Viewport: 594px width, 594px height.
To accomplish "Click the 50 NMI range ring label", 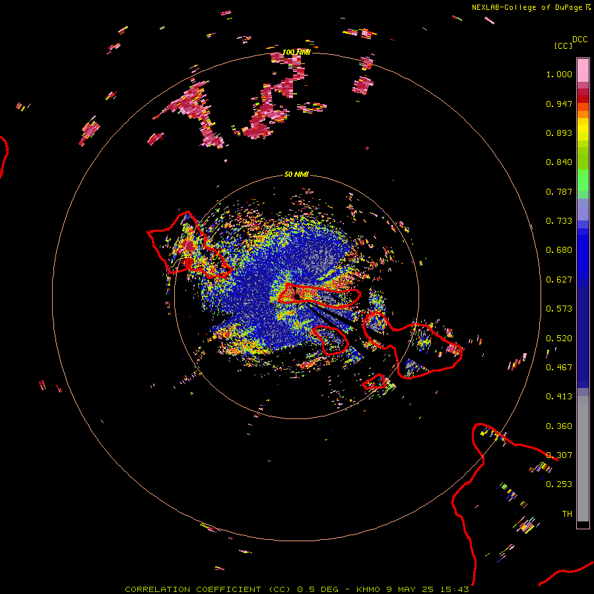I will (x=296, y=174).
